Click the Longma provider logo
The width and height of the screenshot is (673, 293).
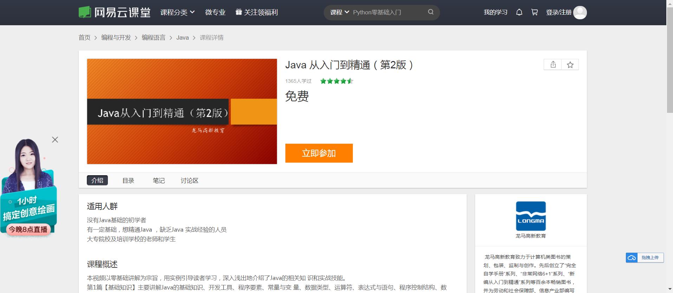tap(531, 216)
